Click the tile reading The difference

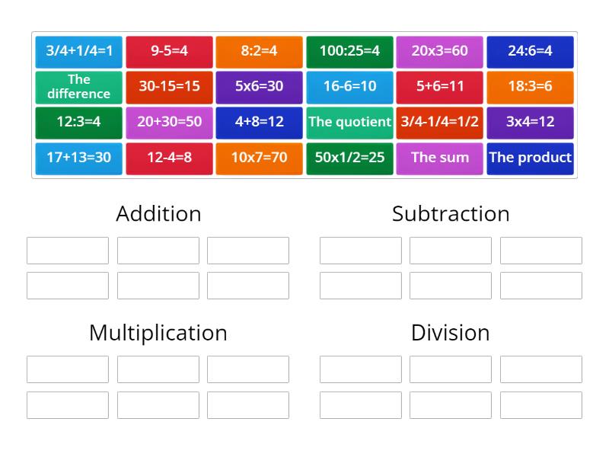78,86
